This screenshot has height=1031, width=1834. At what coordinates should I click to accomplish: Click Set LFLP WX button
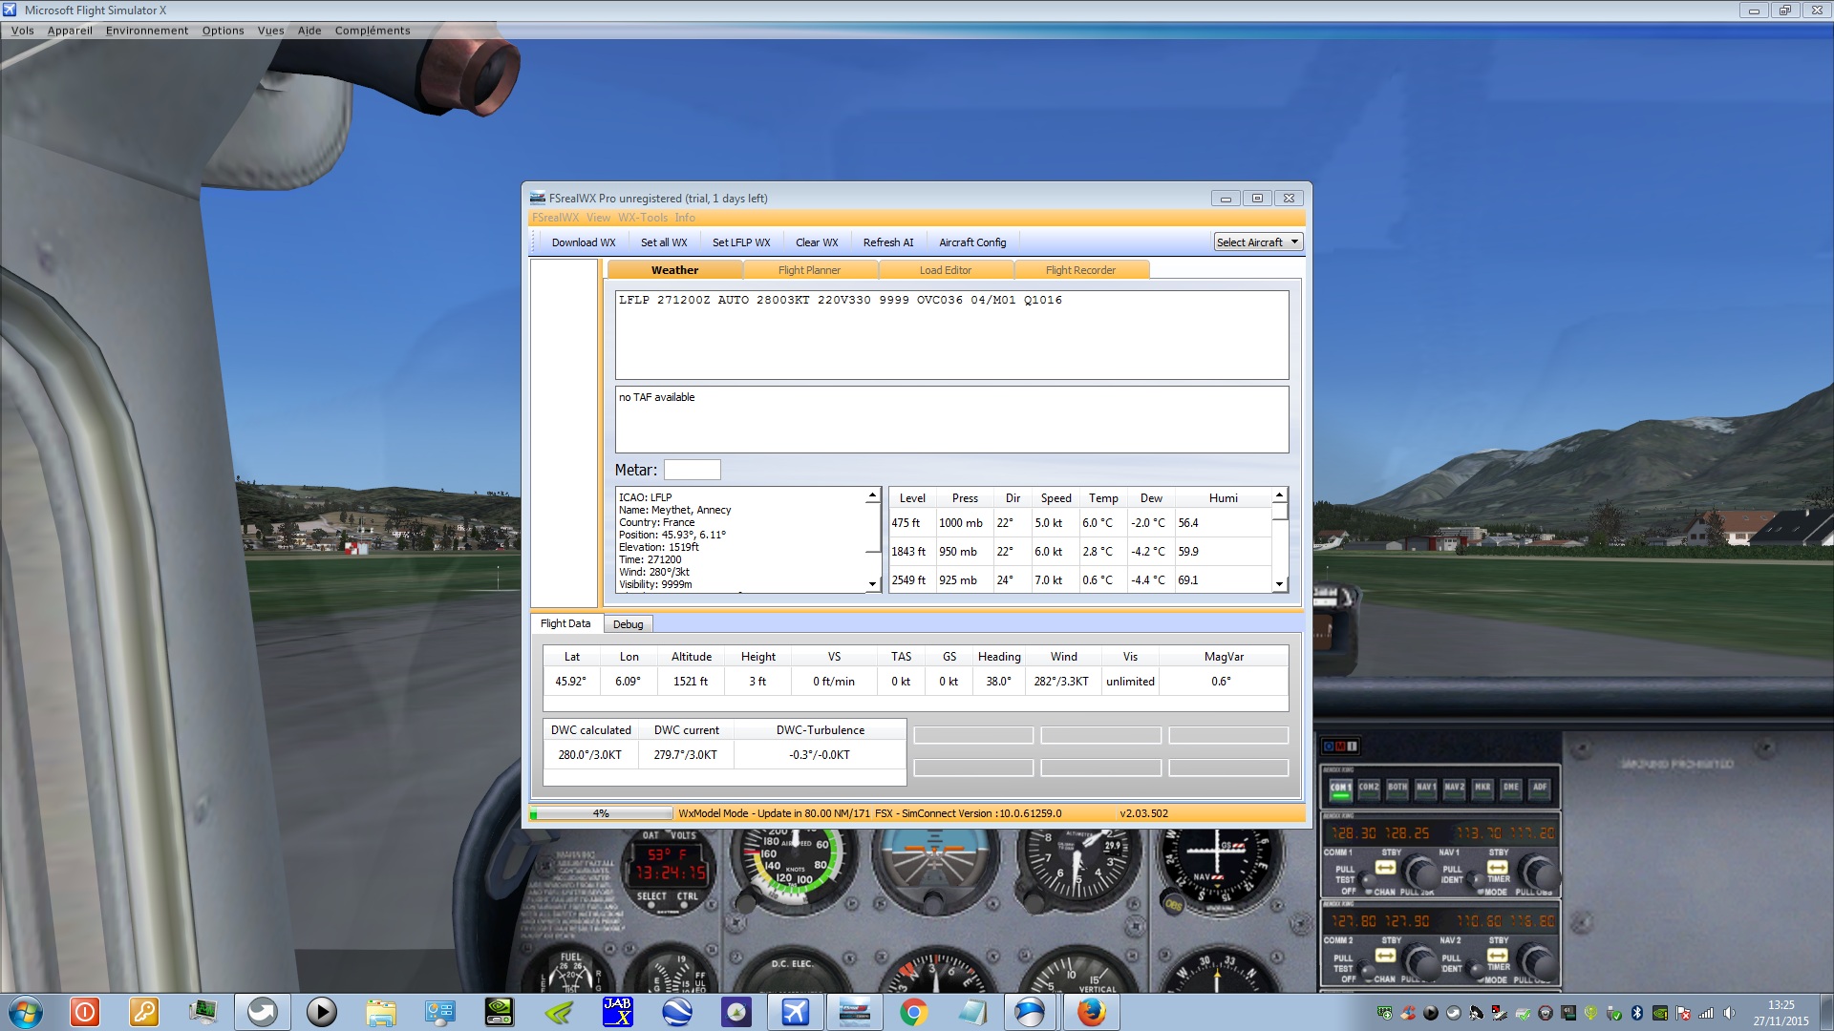741,242
